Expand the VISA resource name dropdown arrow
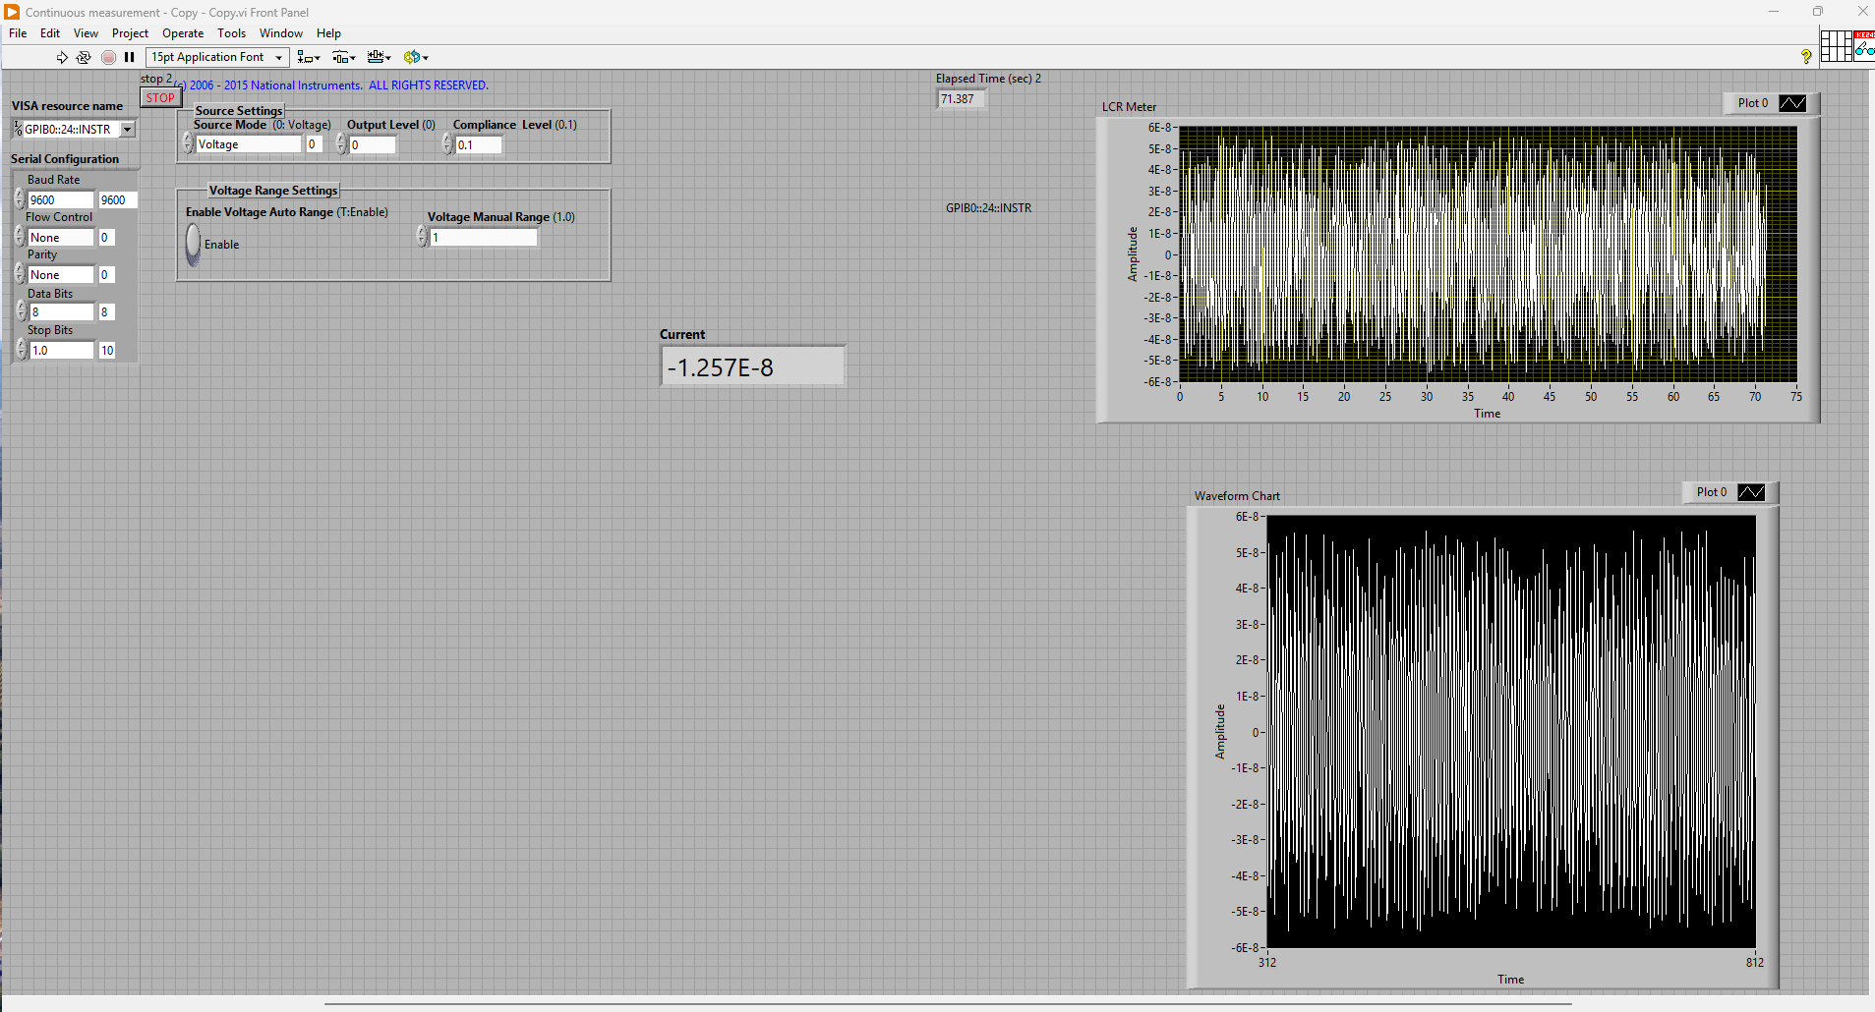 tap(128, 130)
